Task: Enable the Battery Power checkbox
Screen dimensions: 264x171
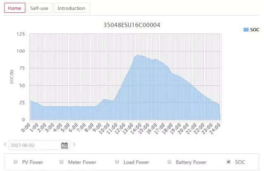Action: tap(169, 162)
